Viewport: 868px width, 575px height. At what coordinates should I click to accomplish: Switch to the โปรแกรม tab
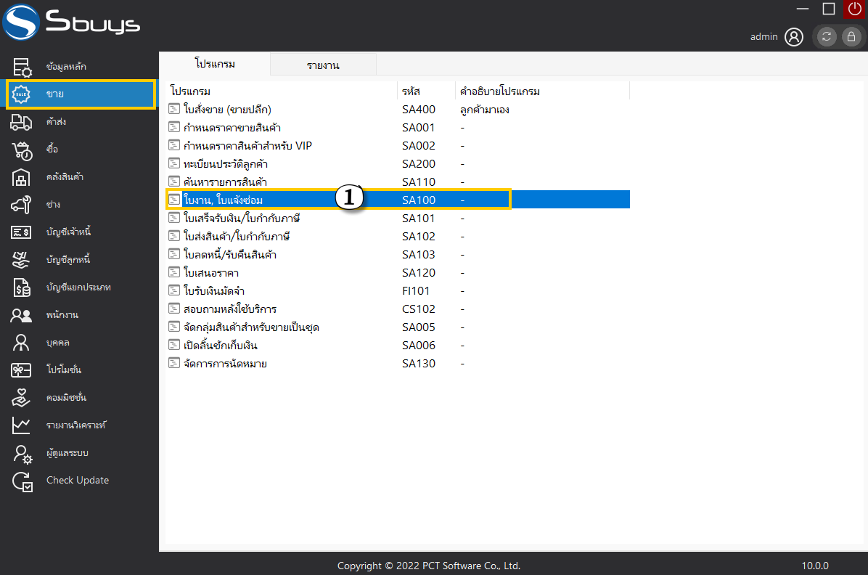tap(215, 64)
